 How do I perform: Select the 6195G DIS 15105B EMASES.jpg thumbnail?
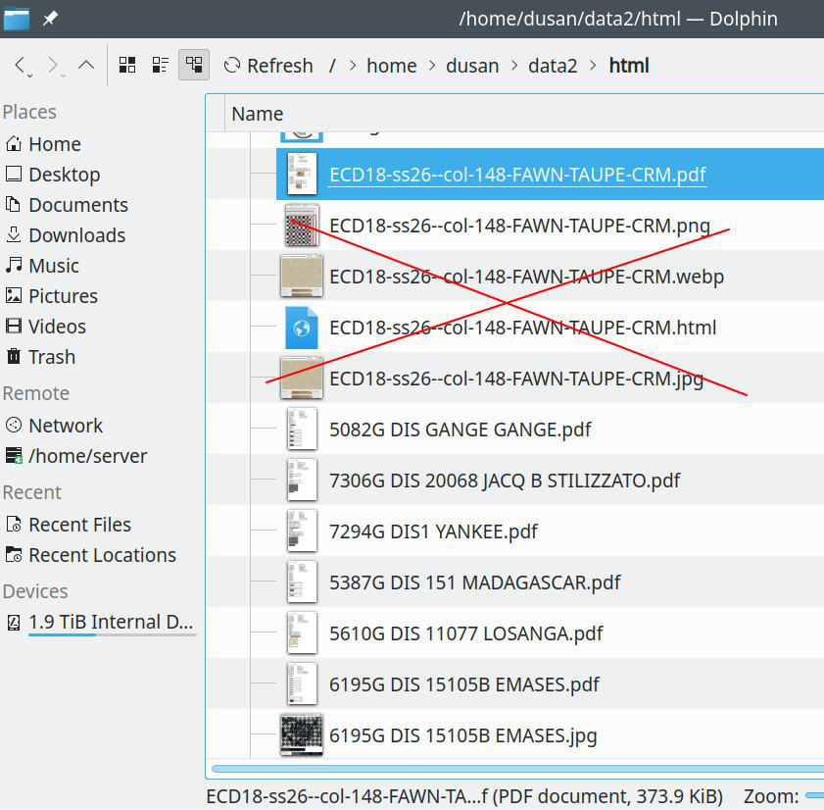tap(302, 735)
